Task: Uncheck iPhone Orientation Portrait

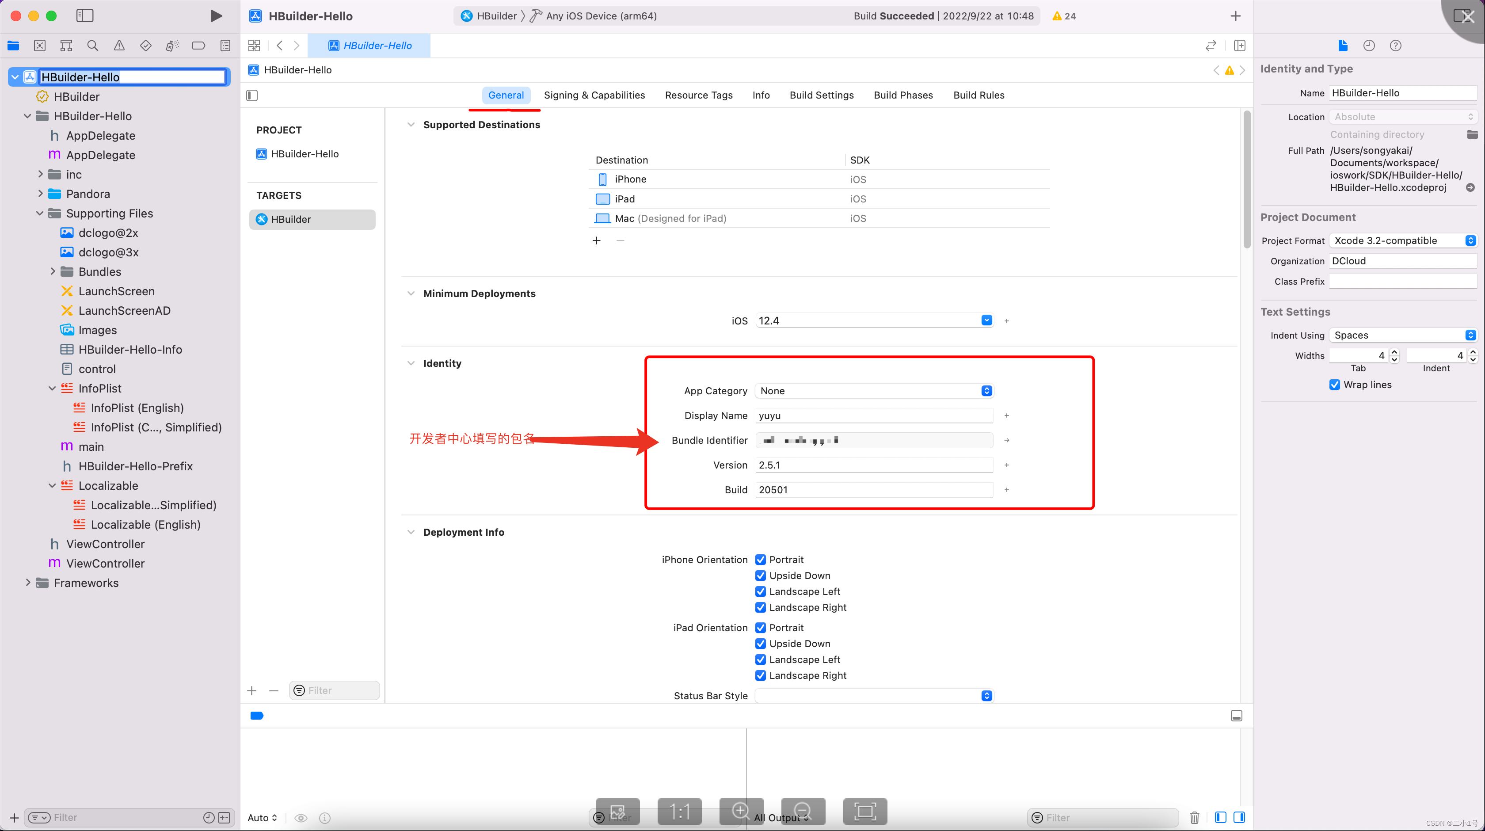Action: coord(760,560)
